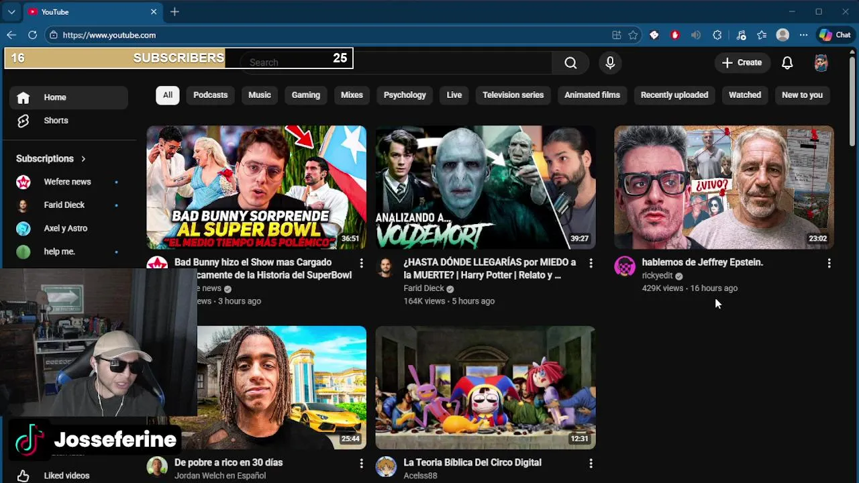Open Copilot Chat button

click(x=835, y=35)
